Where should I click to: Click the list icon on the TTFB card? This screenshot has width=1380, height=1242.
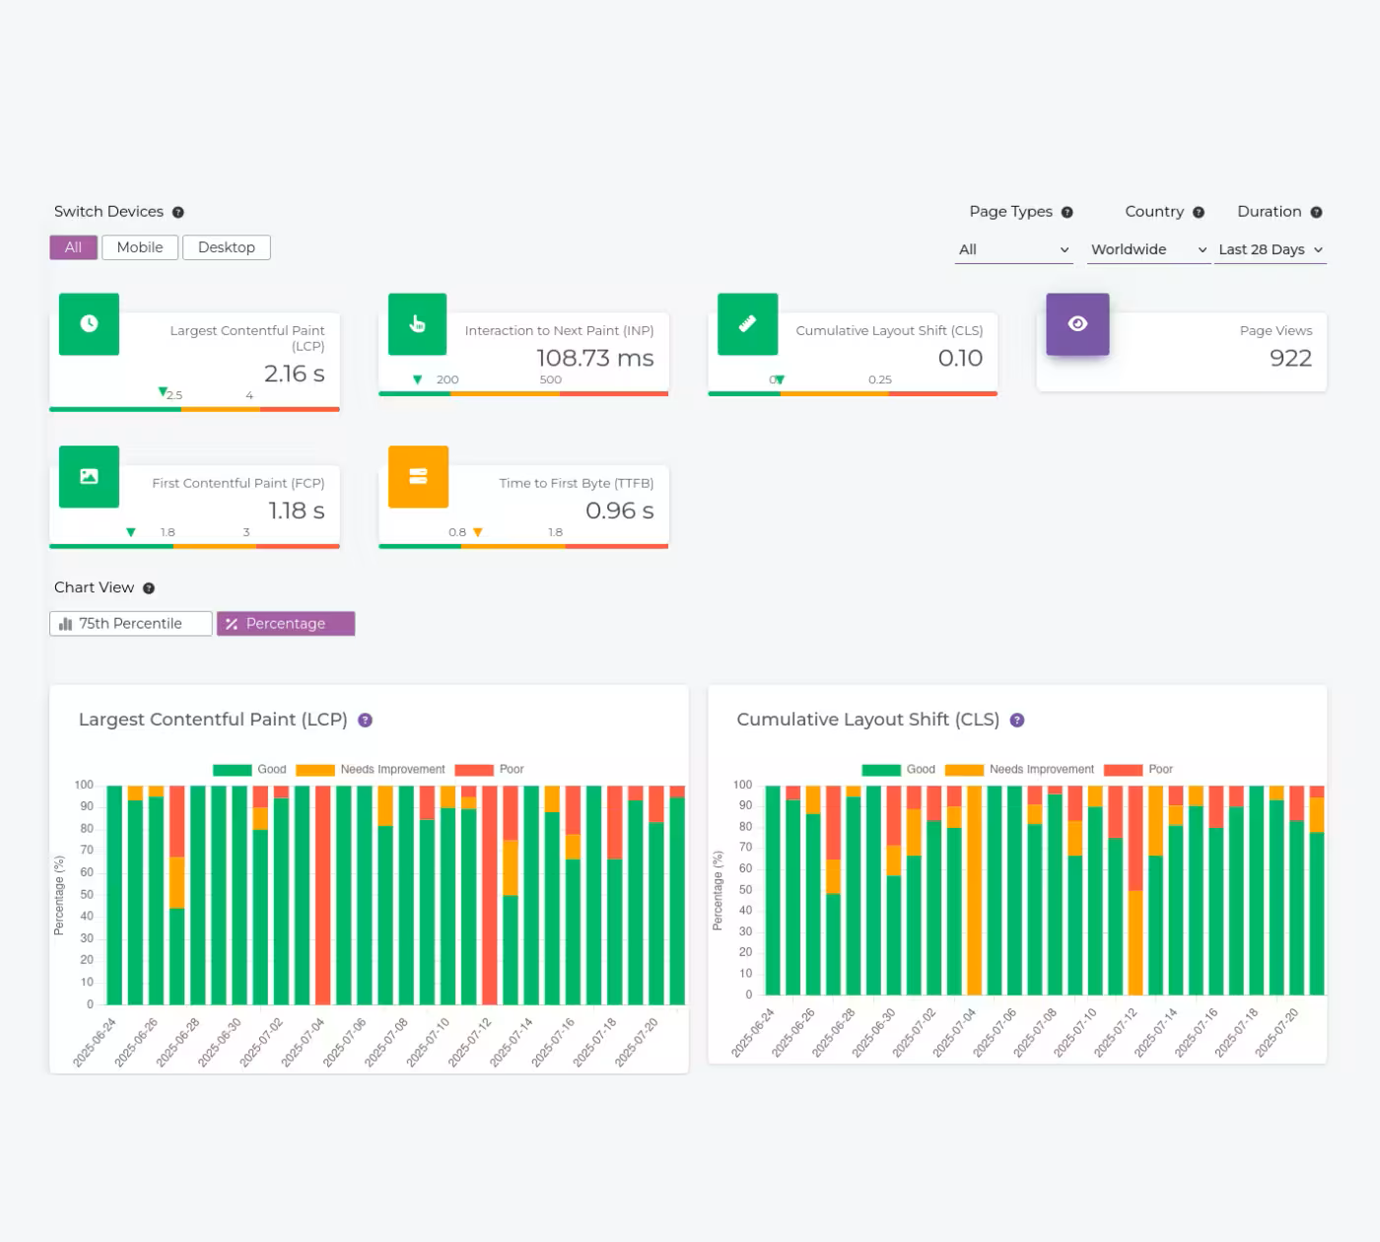click(x=418, y=476)
